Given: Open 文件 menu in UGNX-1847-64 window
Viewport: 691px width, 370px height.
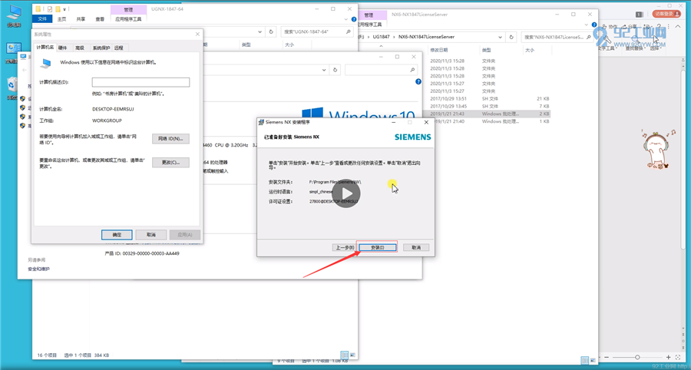Looking at the screenshot, I should point(42,19).
